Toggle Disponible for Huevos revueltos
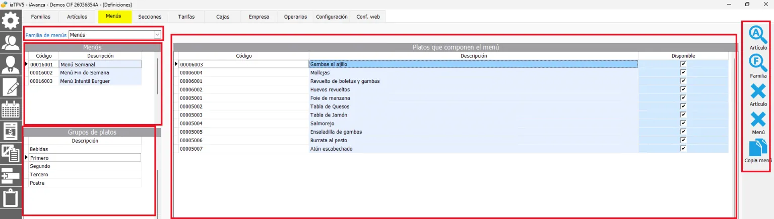 point(683,89)
